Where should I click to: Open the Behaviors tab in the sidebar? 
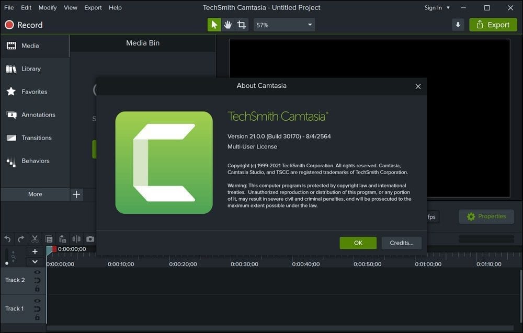click(x=35, y=160)
